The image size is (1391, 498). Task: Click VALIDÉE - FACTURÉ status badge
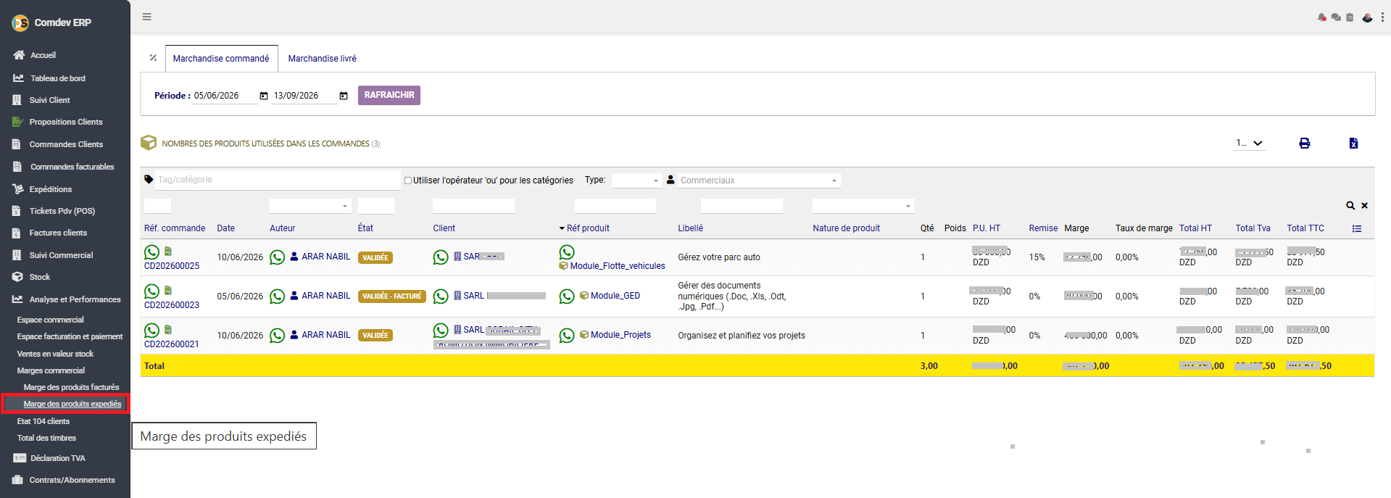391,296
